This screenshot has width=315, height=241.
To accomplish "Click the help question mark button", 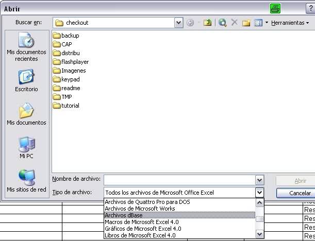I will (x=310, y=8).
